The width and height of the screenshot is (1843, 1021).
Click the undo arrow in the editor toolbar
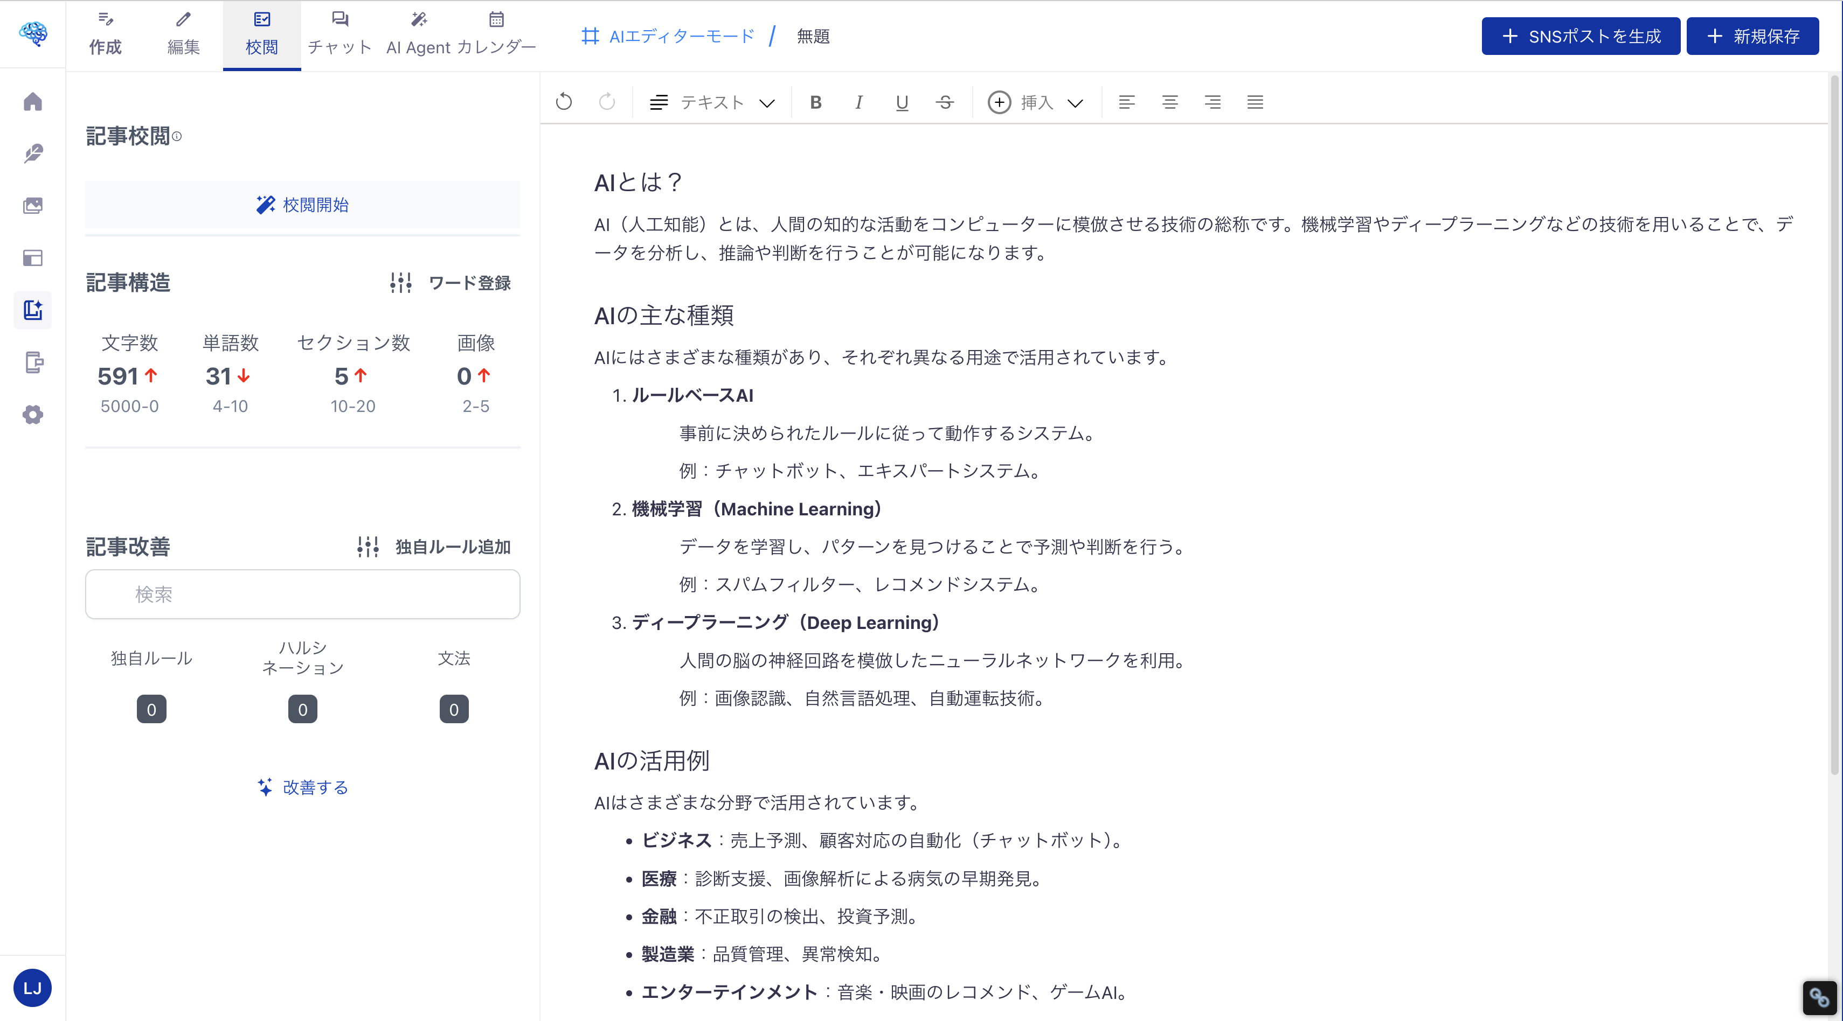(564, 102)
